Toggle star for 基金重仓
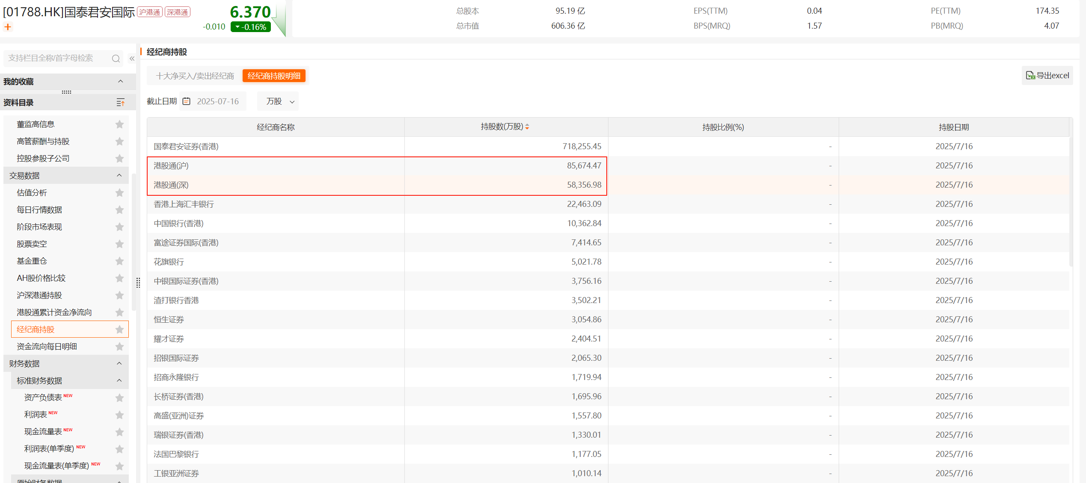Viewport: 1086px width, 483px height. (x=119, y=261)
